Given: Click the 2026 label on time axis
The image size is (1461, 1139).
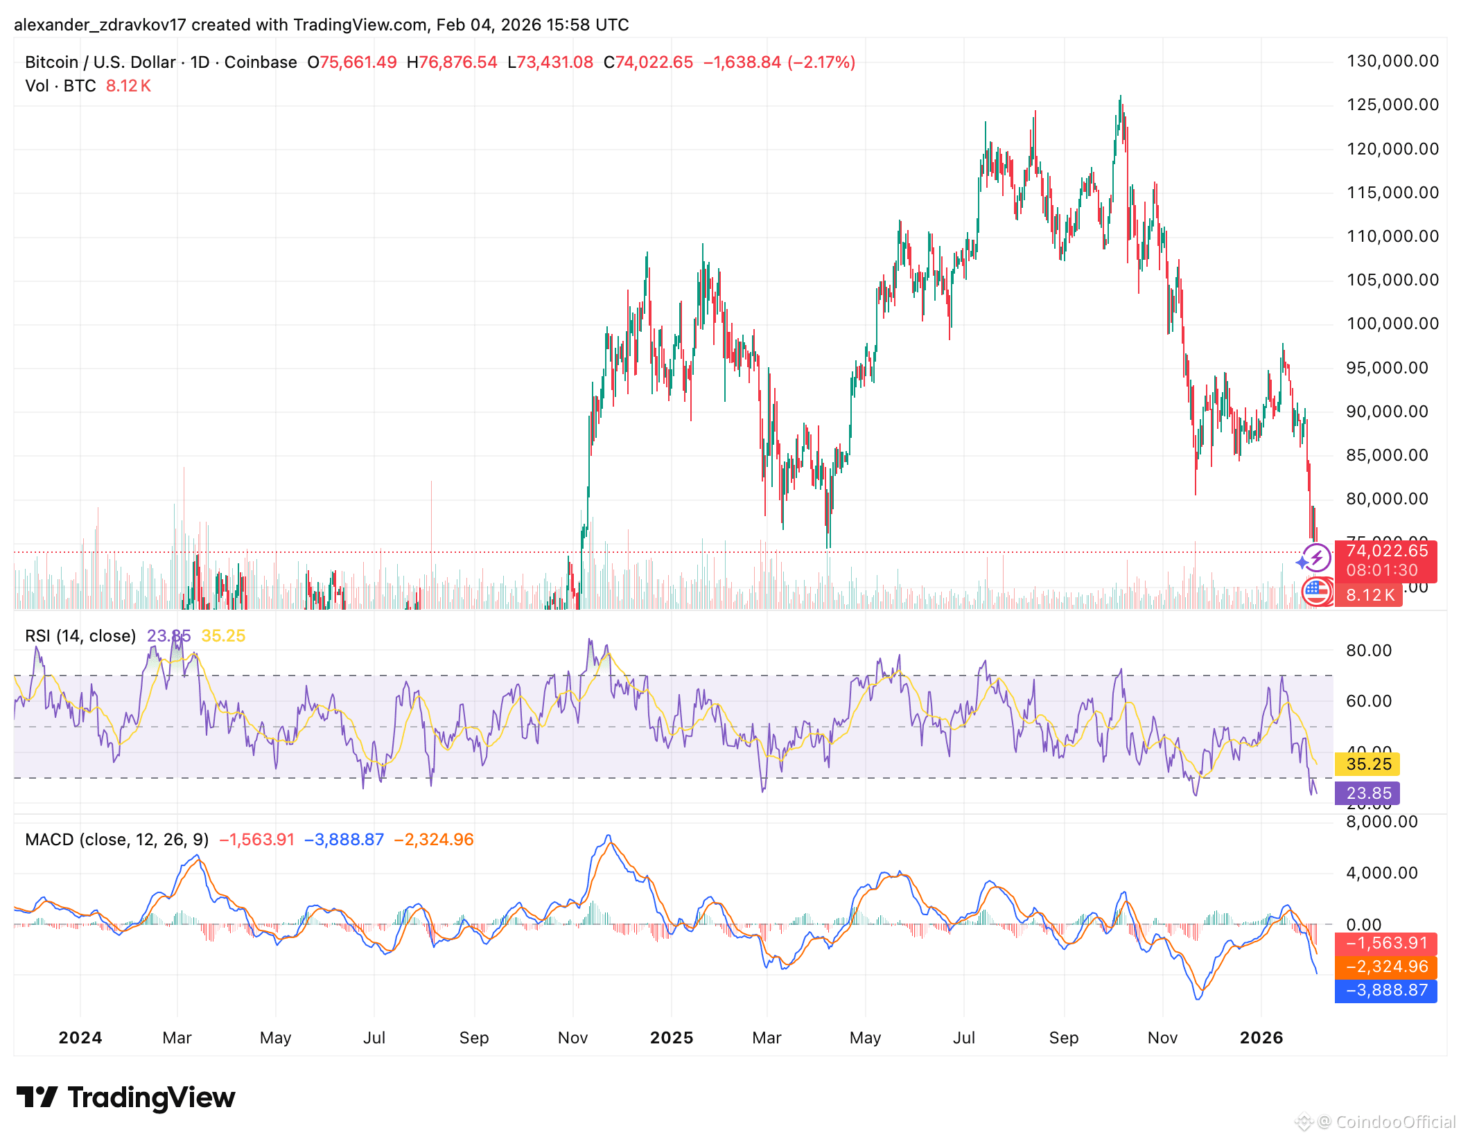Looking at the screenshot, I should [1261, 1038].
